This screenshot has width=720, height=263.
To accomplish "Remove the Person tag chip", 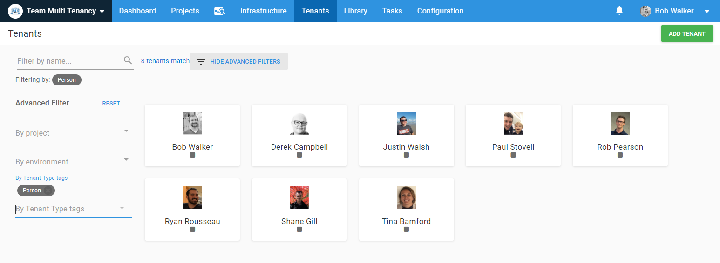I will coord(48,191).
